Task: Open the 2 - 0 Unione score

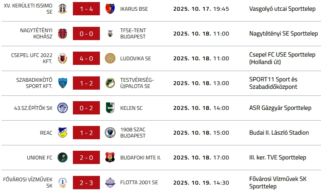Action: tap(86, 157)
